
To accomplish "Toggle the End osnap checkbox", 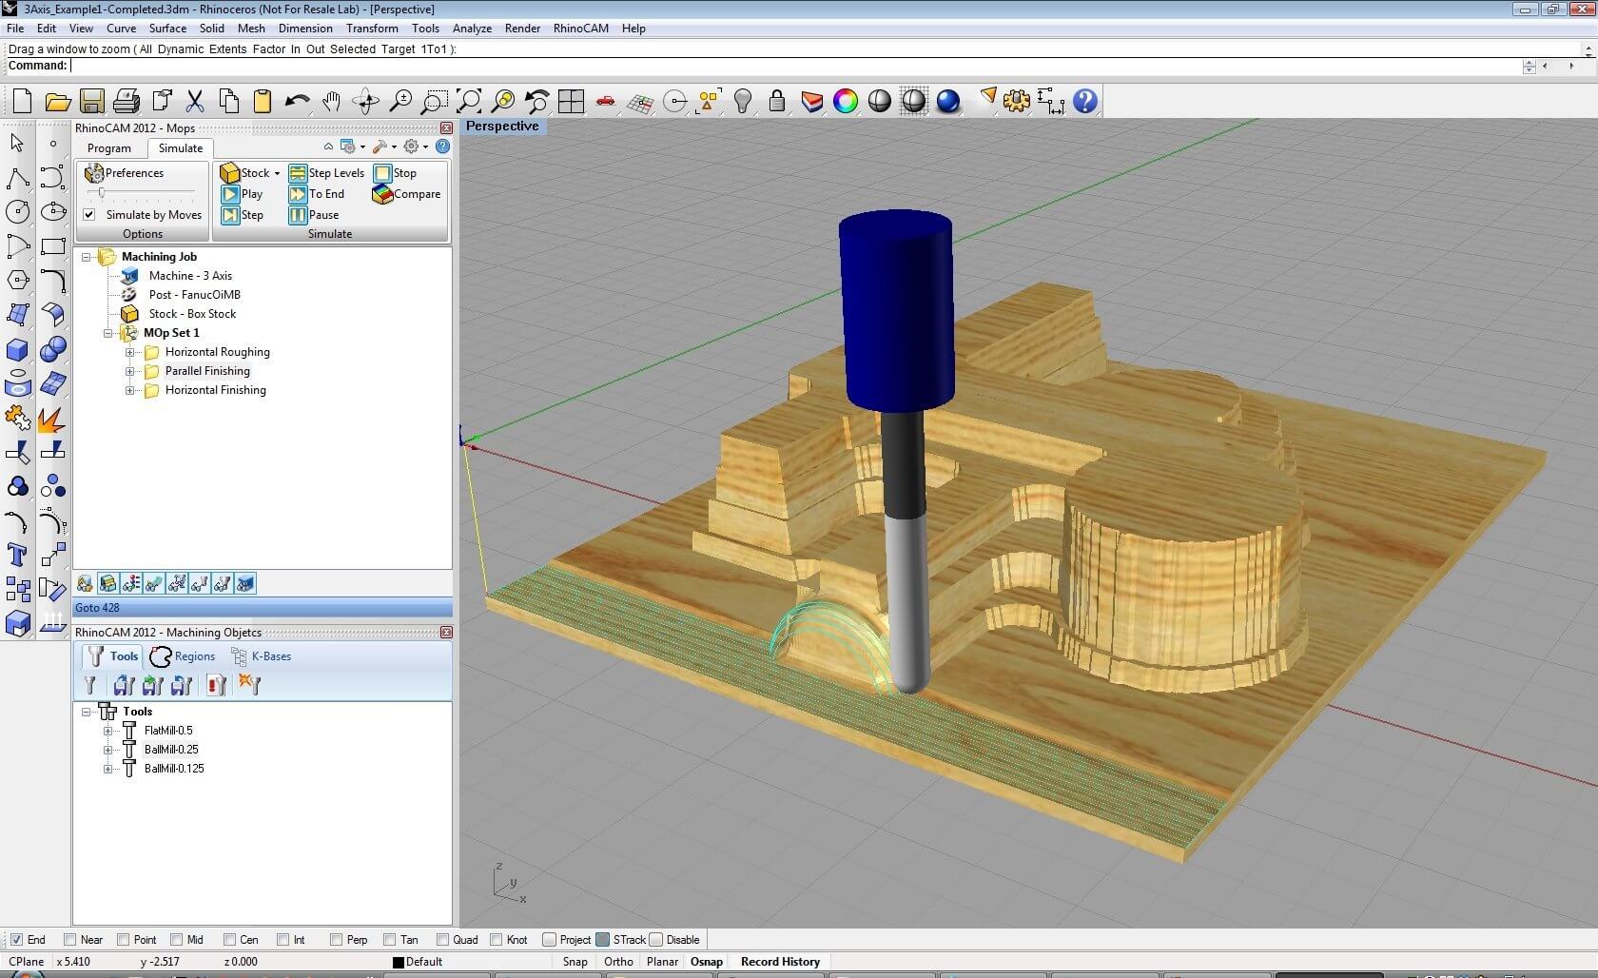I will tap(16, 939).
